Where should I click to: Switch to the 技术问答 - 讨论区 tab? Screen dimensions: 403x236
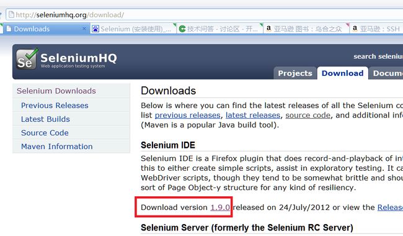pyautogui.click(x=220, y=29)
